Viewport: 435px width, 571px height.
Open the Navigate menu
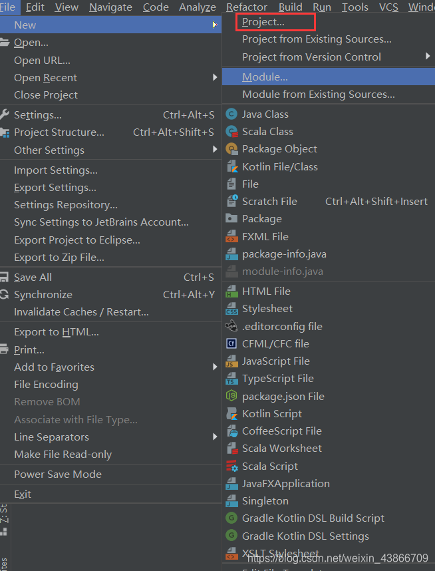click(x=110, y=7)
